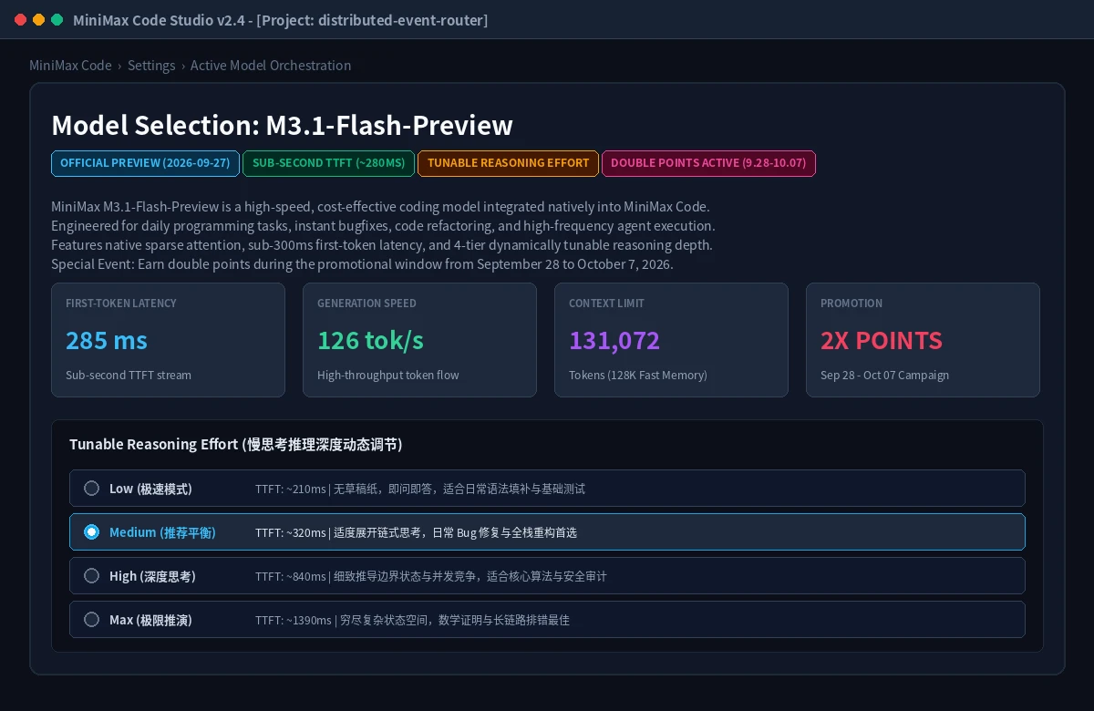Screen dimensions: 1094x711
Task: Select the Medium reasoning effort radio button
Action: coord(91,532)
